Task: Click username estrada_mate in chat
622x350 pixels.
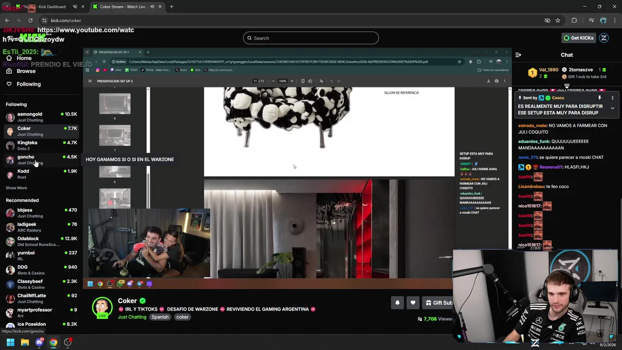Action: pos(533,125)
